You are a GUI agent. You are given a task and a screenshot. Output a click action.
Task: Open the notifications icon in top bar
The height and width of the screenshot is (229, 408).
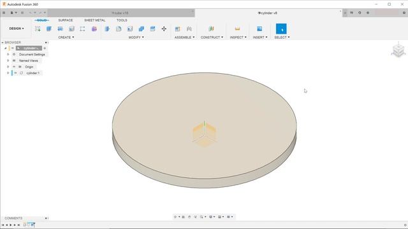(368, 13)
